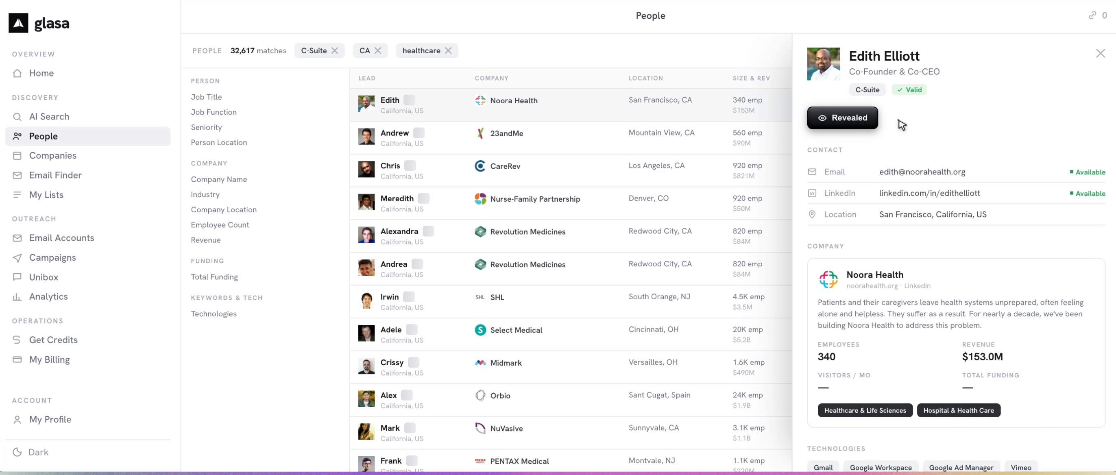1116x475 pixels.
Task: Toggle Dark mode theme
Action: pyautogui.click(x=31, y=452)
